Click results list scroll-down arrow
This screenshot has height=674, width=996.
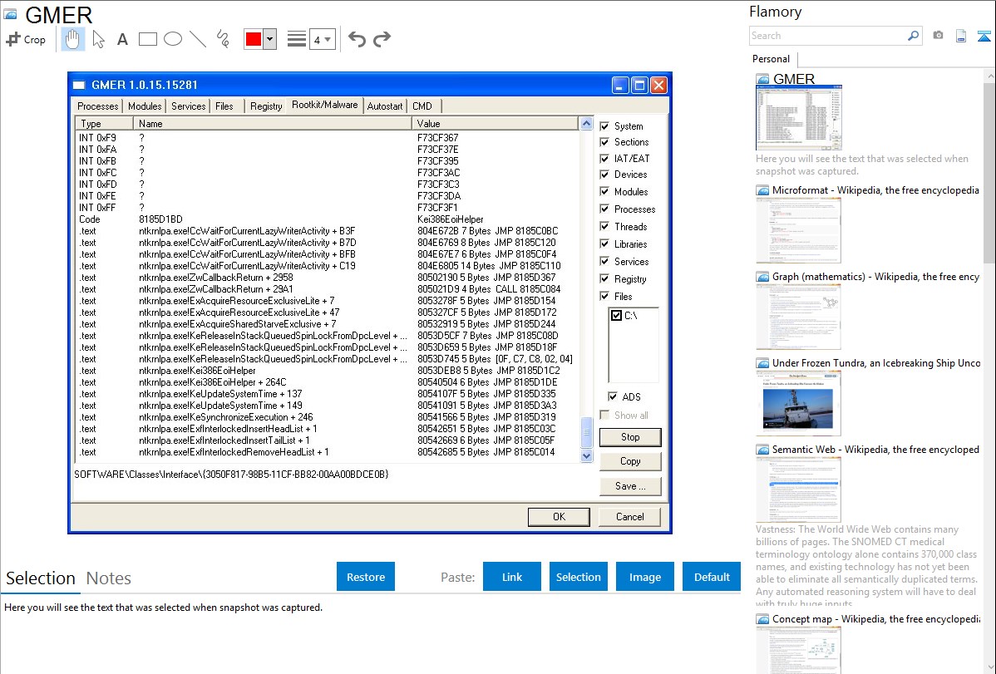click(586, 455)
